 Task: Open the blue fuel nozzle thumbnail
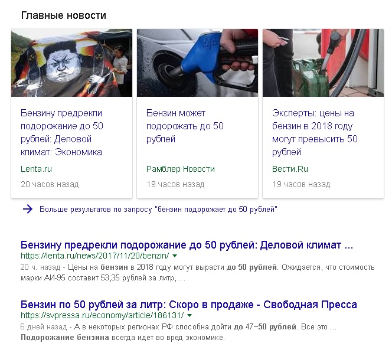198,63
